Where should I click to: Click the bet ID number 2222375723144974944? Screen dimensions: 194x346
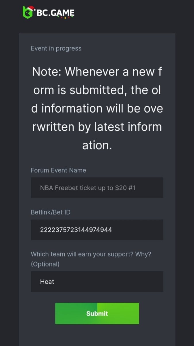76,230
